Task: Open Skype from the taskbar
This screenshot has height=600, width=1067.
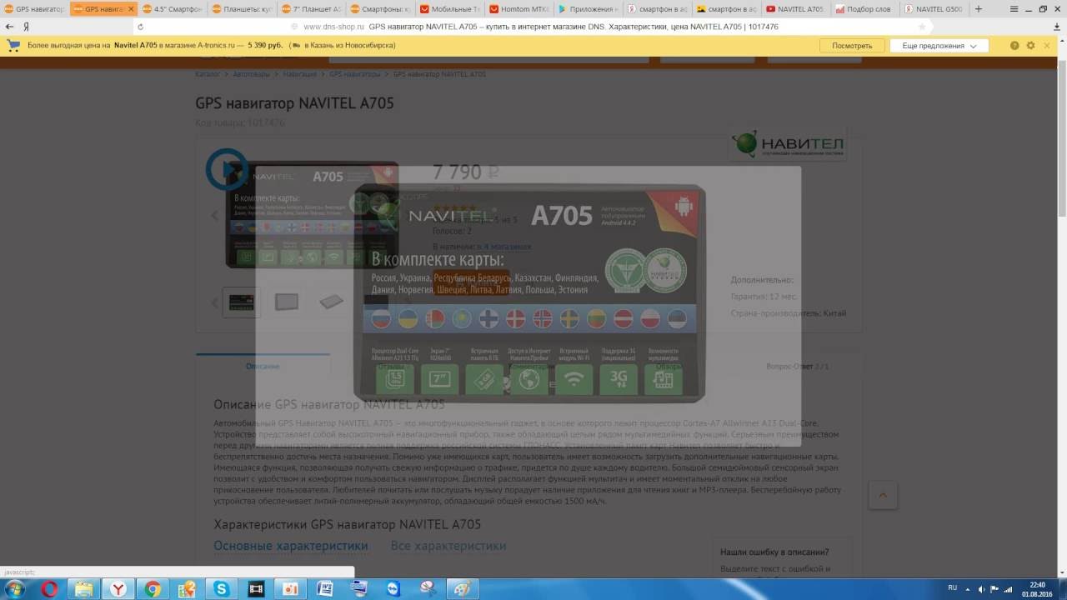Action: [x=221, y=589]
